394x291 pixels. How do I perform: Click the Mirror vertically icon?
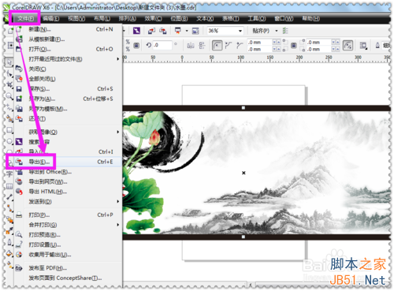(202, 46)
